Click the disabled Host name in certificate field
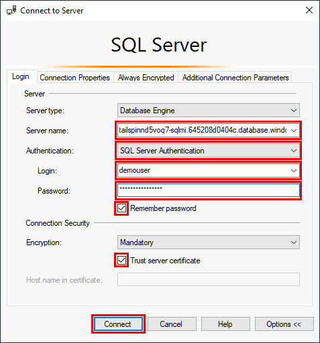The image size is (320, 343). coord(209,279)
